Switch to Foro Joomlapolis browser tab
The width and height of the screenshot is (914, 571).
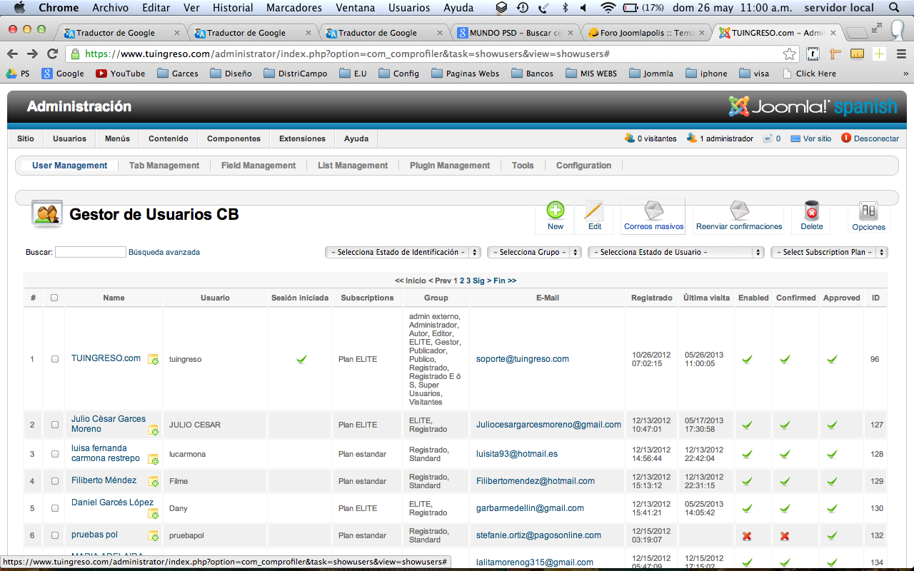[646, 33]
